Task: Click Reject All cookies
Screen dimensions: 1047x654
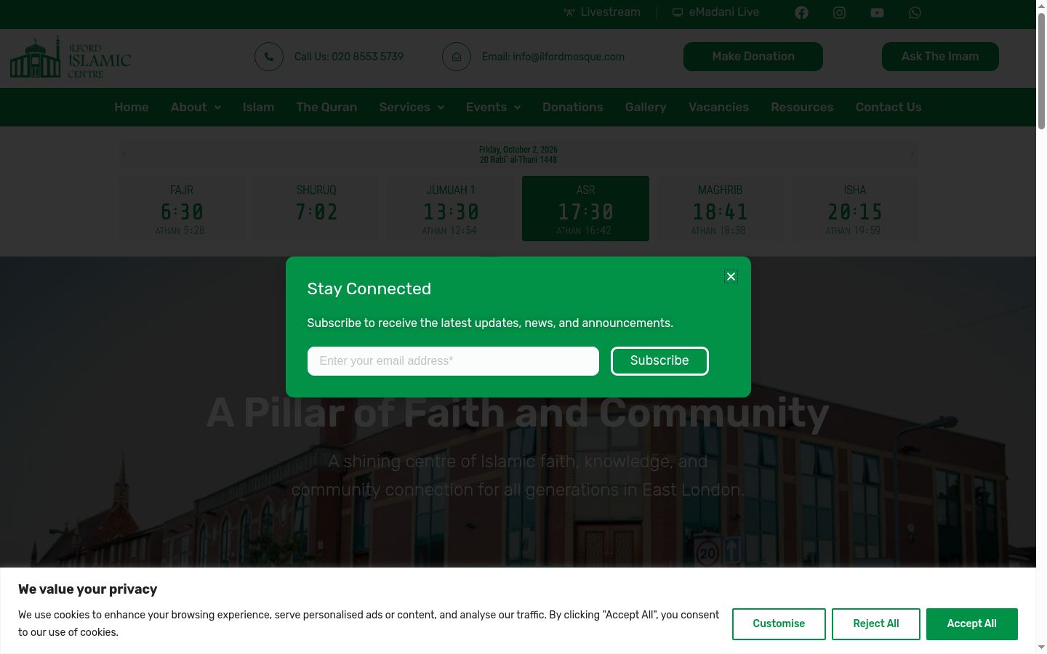Action: pos(876,624)
